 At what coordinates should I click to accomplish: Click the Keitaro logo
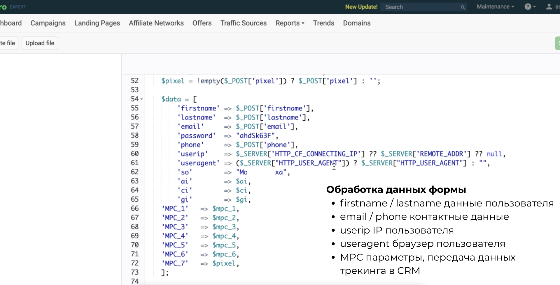pos(3,7)
